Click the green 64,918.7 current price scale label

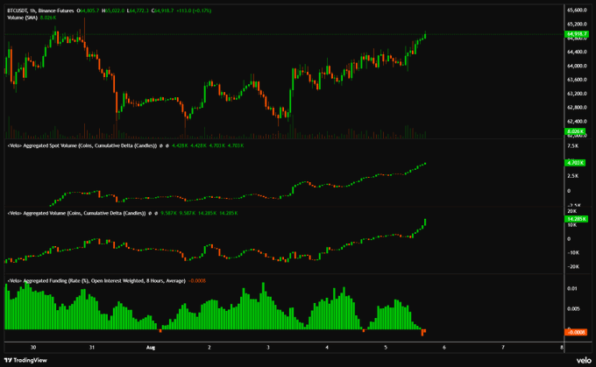click(x=577, y=34)
